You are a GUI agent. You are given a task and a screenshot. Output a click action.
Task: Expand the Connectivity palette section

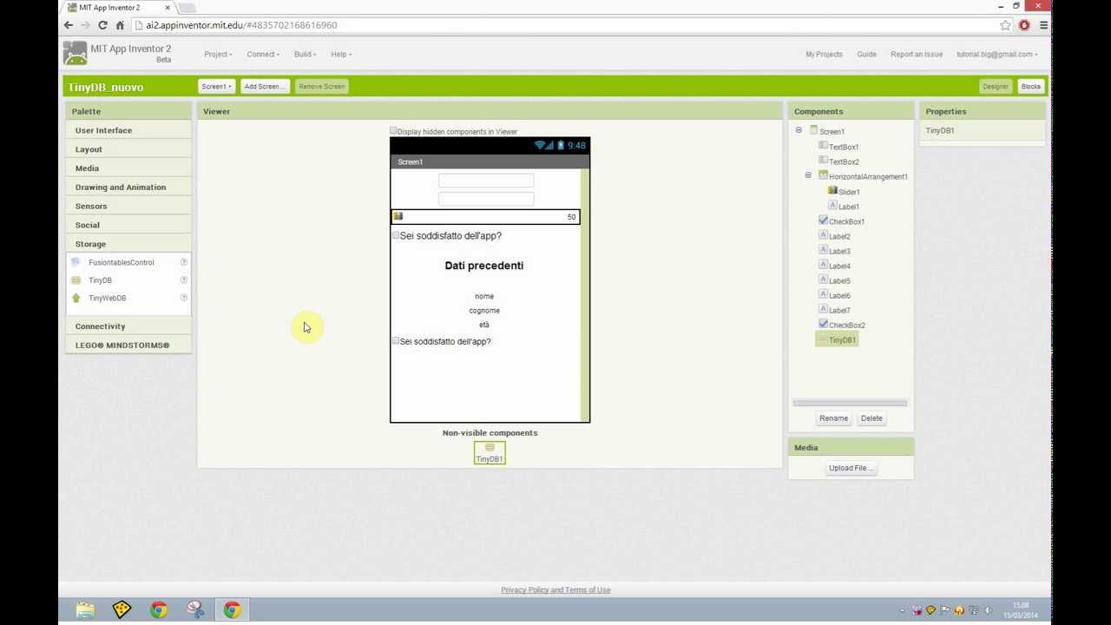(x=128, y=326)
